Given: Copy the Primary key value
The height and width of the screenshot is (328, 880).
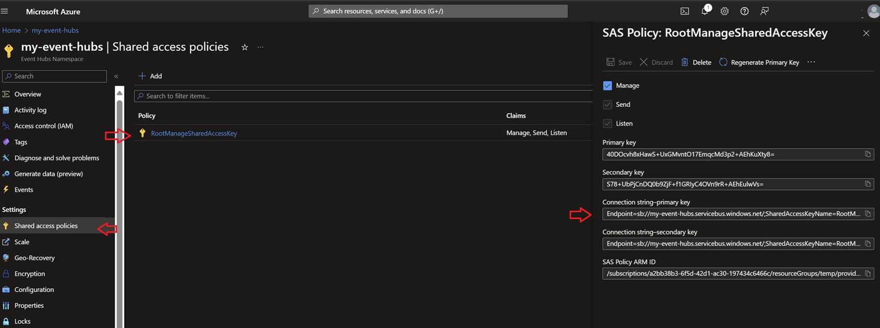Looking at the screenshot, I should pos(867,154).
